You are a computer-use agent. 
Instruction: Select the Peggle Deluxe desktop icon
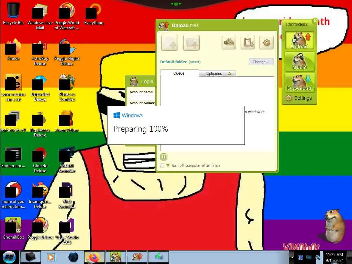coord(40,228)
